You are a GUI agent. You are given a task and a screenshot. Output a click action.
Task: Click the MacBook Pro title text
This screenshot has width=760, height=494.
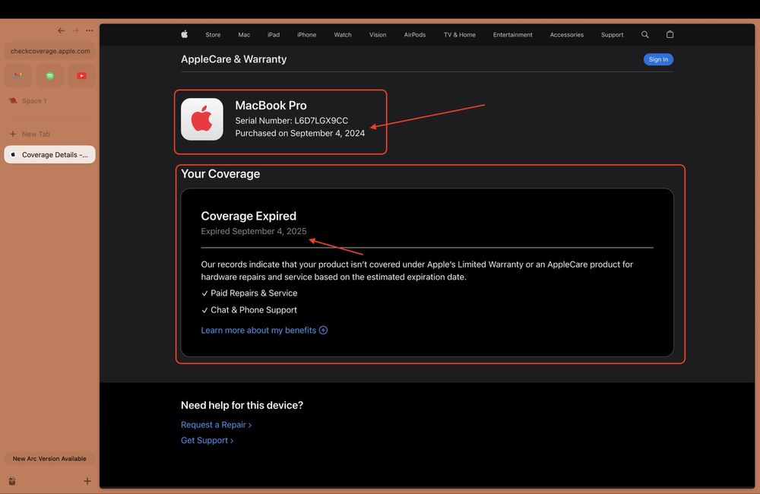click(271, 105)
